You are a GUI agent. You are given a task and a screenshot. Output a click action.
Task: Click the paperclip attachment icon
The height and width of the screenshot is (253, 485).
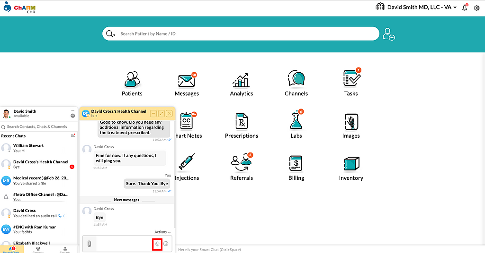(89, 244)
